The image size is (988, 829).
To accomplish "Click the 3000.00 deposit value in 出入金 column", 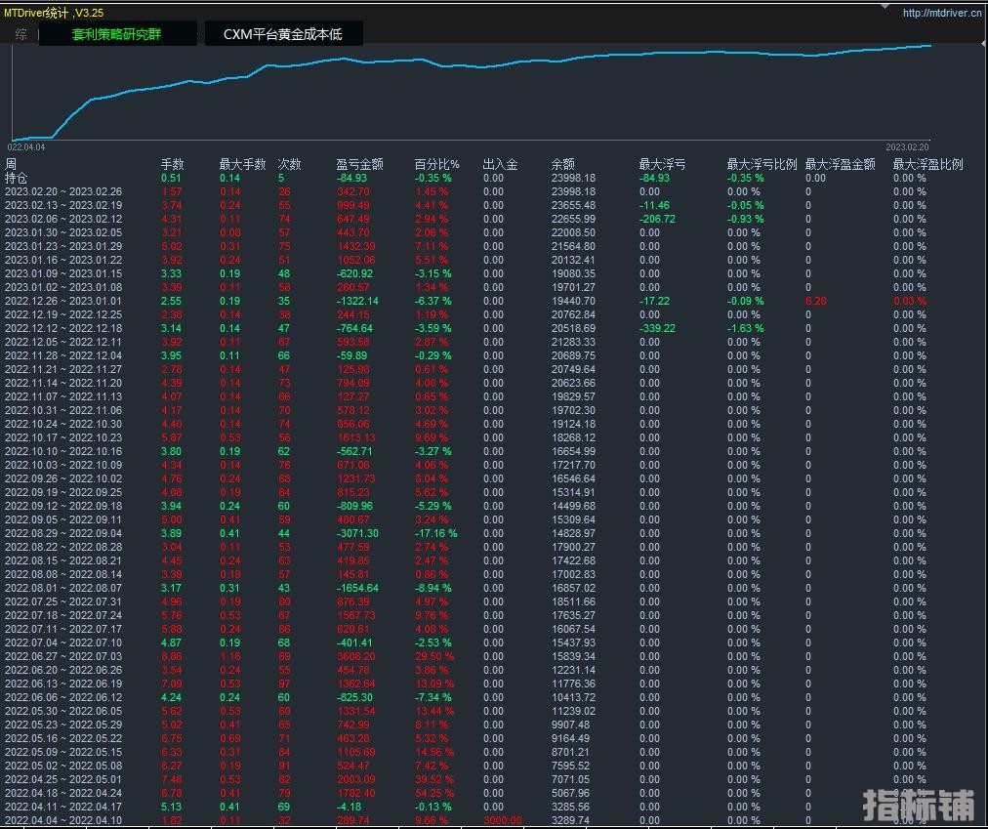I will [502, 821].
